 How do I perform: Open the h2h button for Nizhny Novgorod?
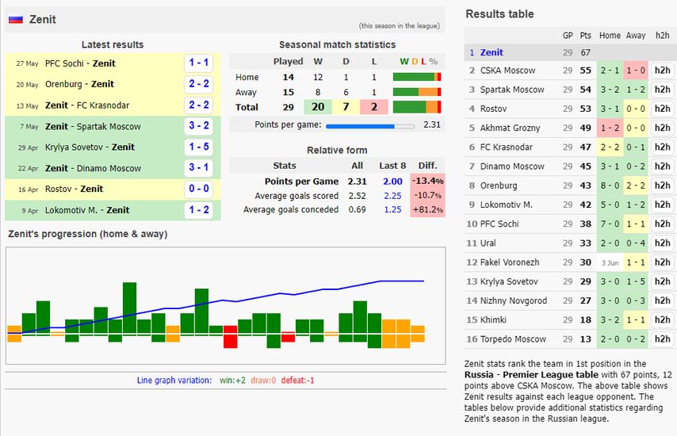tap(662, 300)
